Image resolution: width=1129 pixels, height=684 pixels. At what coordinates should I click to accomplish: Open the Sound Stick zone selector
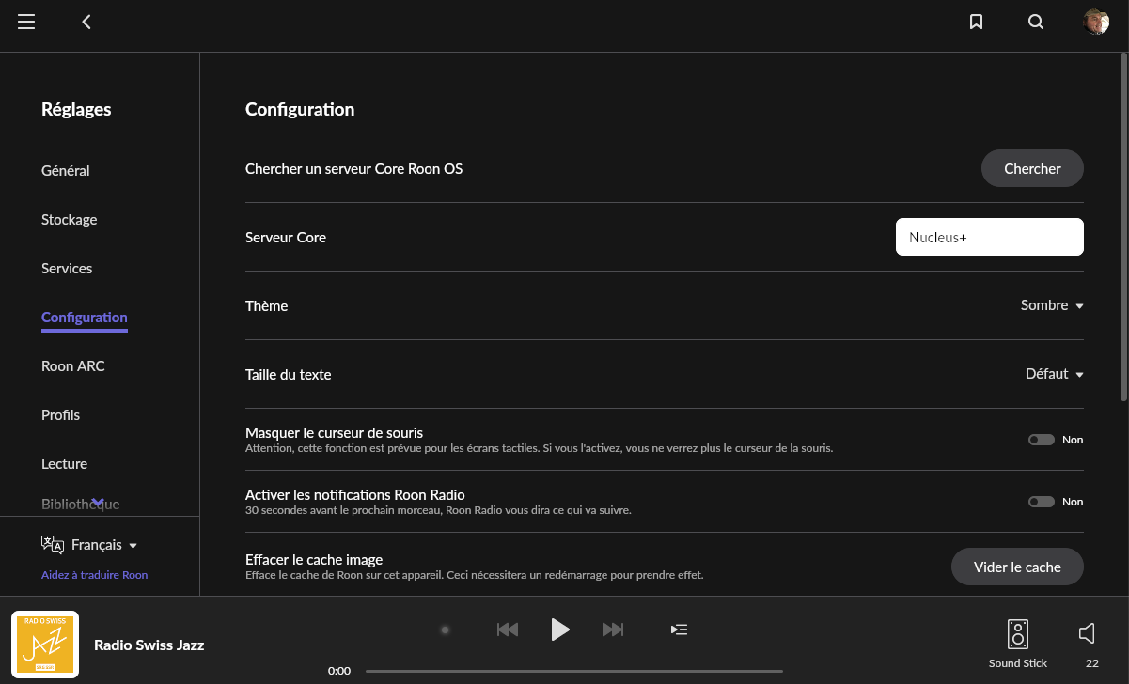coord(1017,634)
